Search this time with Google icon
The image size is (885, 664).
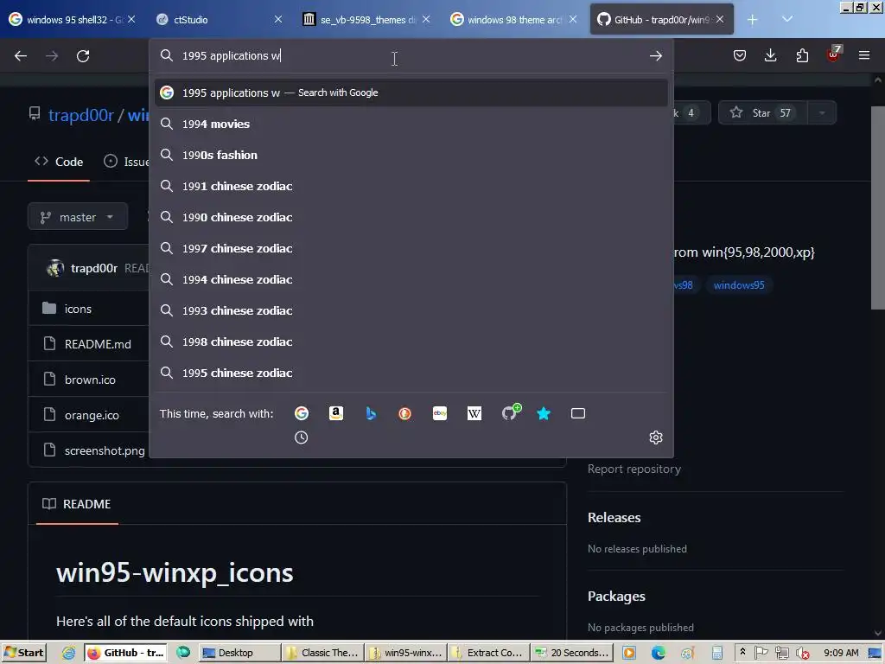302,413
